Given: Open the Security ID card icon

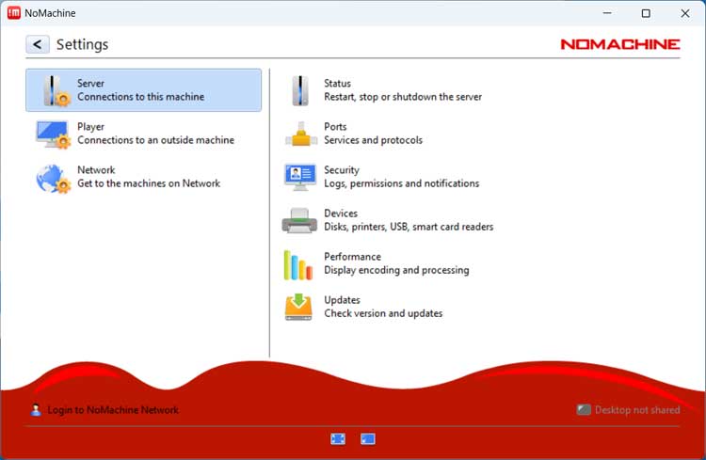Looking at the screenshot, I should pos(300,177).
